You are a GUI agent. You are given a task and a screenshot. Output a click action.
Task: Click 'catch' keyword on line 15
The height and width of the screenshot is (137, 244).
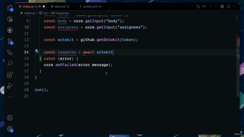pos(50,59)
